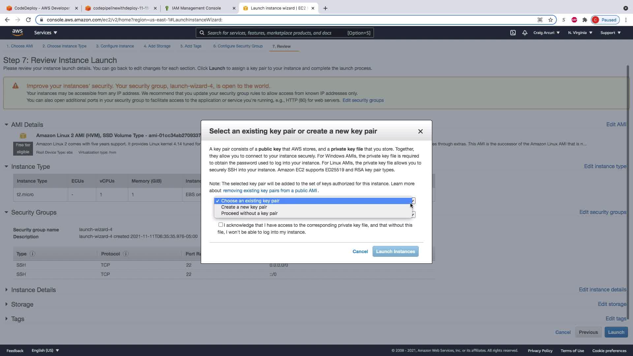Image resolution: width=633 pixels, height=356 pixels.
Task: Open the Services dropdown menu
Action: [x=45, y=33]
